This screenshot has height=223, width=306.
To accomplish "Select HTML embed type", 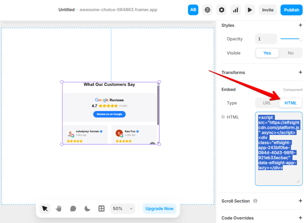I will (x=291, y=103).
